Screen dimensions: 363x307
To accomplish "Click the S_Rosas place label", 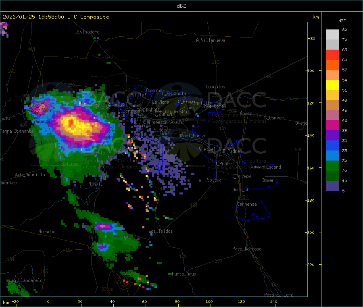I will 162,130.
